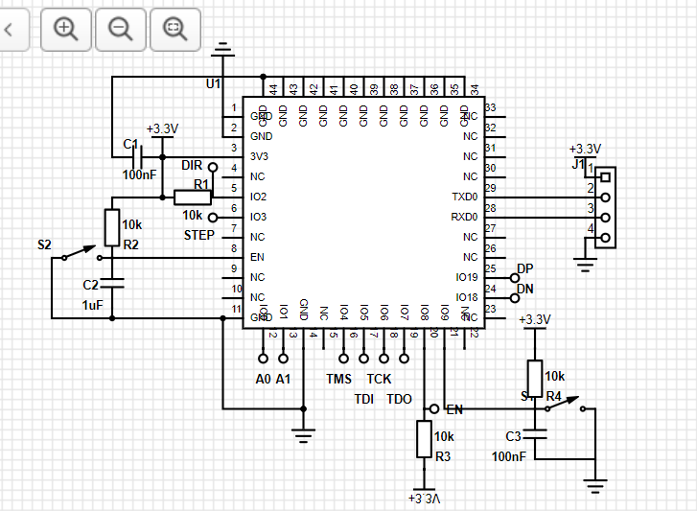Click the zoom out magnifier button
This screenshot has height=511, width=697.
[121, 30]
